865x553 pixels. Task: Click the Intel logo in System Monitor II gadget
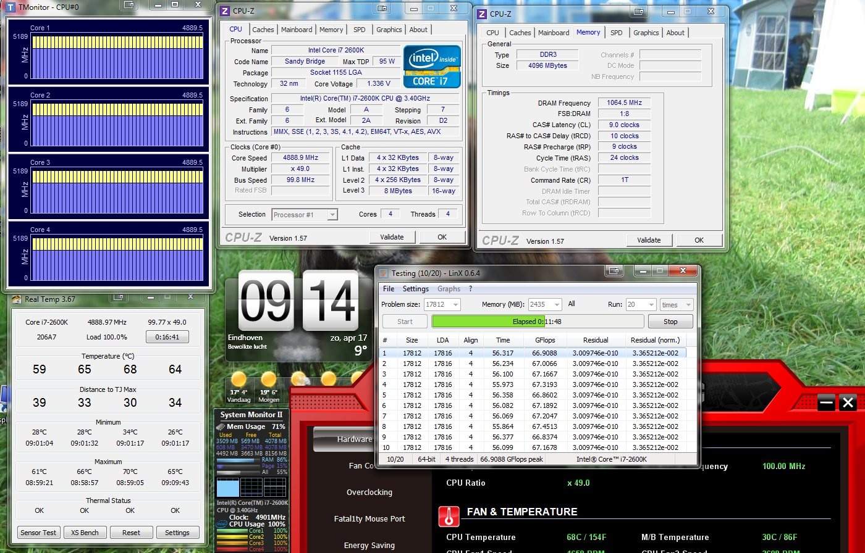pos(221,524)
